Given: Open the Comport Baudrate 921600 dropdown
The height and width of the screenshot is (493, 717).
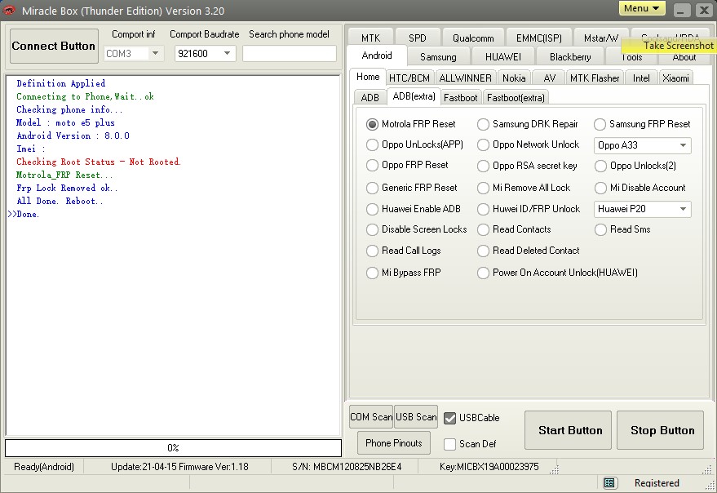Looking at the screenshot, I should click(x=227, y=54).
